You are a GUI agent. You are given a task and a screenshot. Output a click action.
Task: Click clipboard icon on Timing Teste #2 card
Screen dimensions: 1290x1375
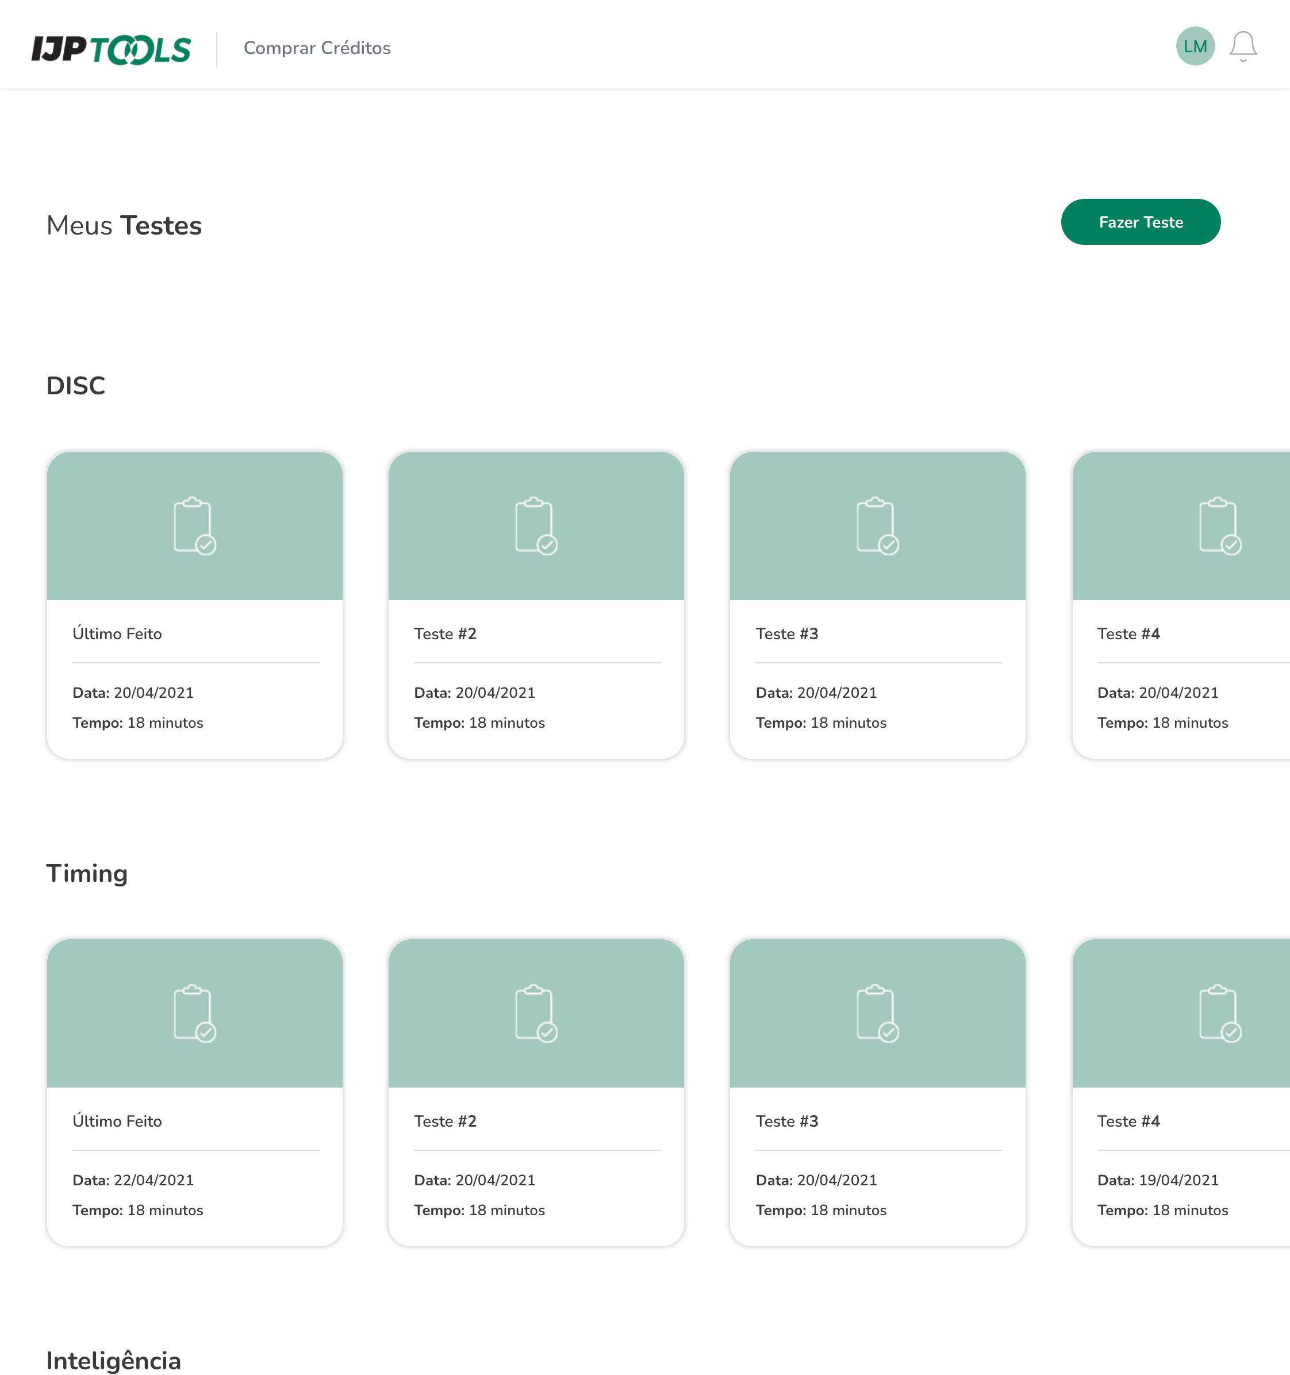[536, 1013]
